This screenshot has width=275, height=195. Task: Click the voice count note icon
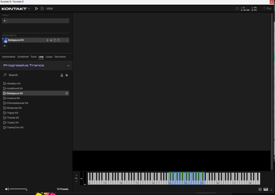click(242, 8)
